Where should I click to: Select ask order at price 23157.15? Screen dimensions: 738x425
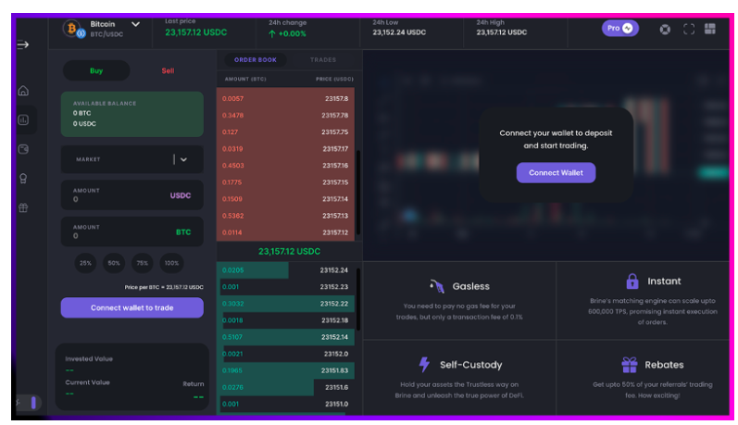click(x=285, y=182)
